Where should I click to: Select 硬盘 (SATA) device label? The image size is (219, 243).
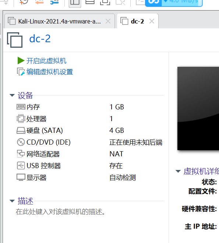point(45,130)
